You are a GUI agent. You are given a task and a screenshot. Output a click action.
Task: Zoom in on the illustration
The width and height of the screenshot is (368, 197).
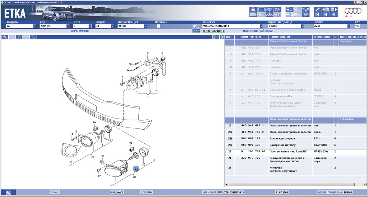(x=5, y=37)
